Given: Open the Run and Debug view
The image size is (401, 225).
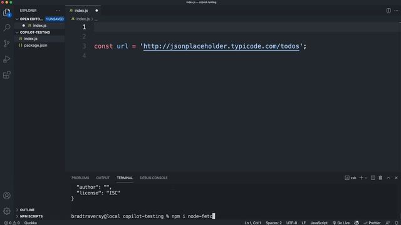Looking at the screenshot, I should 7,59.
